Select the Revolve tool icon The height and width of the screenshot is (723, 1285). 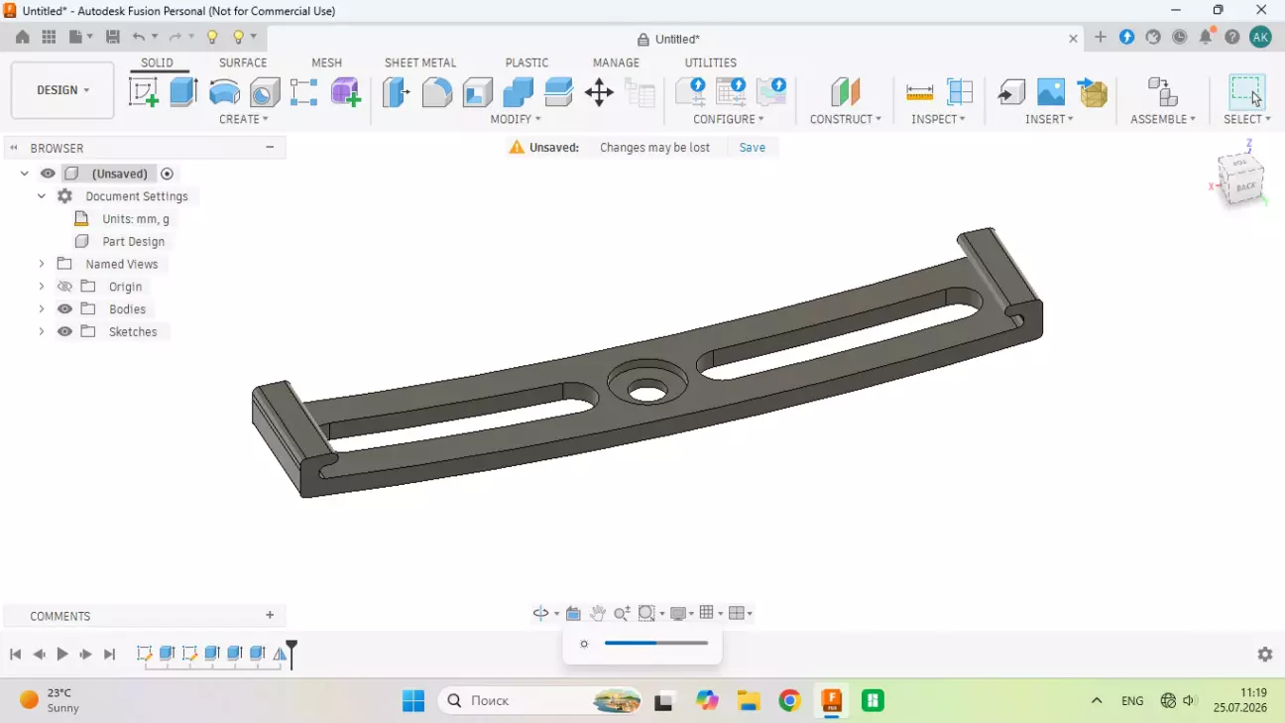coord(225,92)
